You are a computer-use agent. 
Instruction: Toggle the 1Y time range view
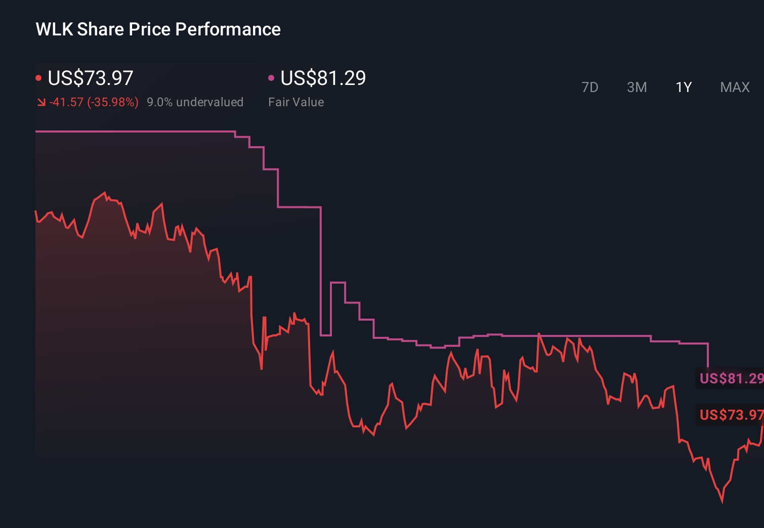coord(683,87)
